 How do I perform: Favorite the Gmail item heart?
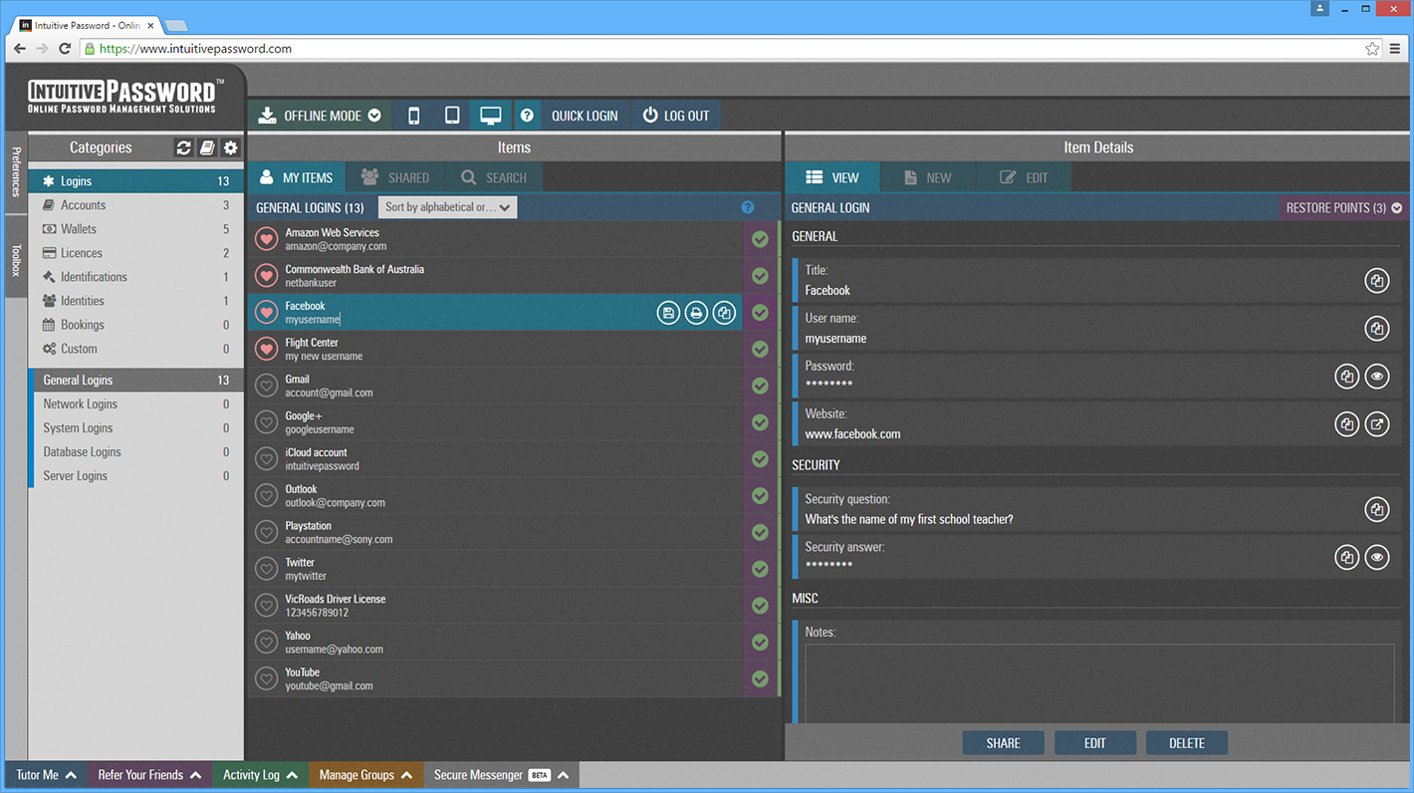(x=266, y=386)
